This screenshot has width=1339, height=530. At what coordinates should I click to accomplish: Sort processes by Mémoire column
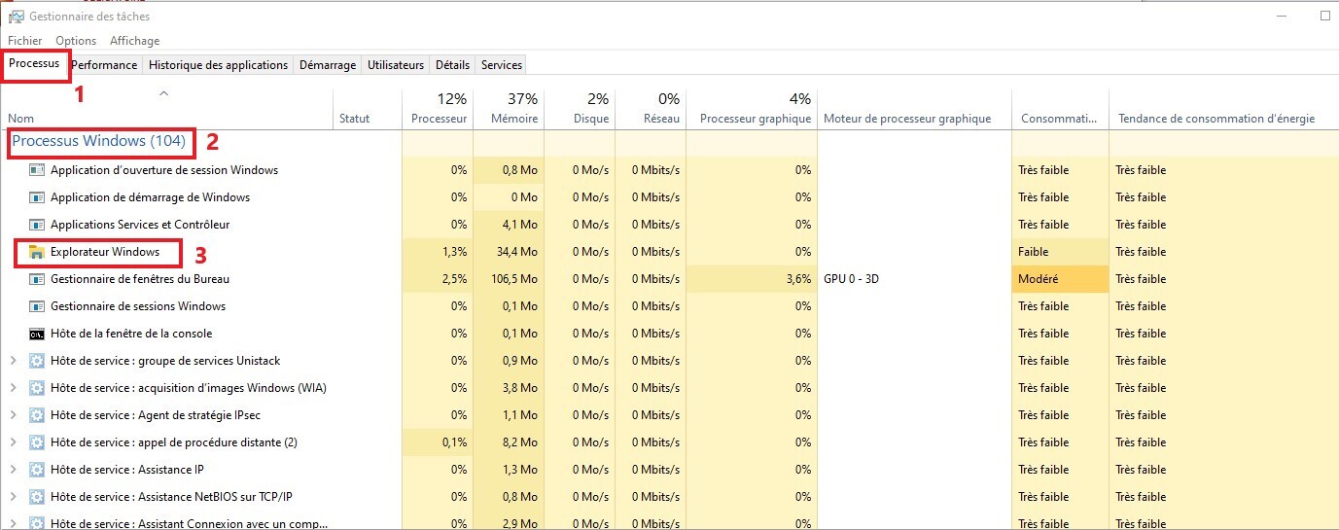[x=508, y=109]
